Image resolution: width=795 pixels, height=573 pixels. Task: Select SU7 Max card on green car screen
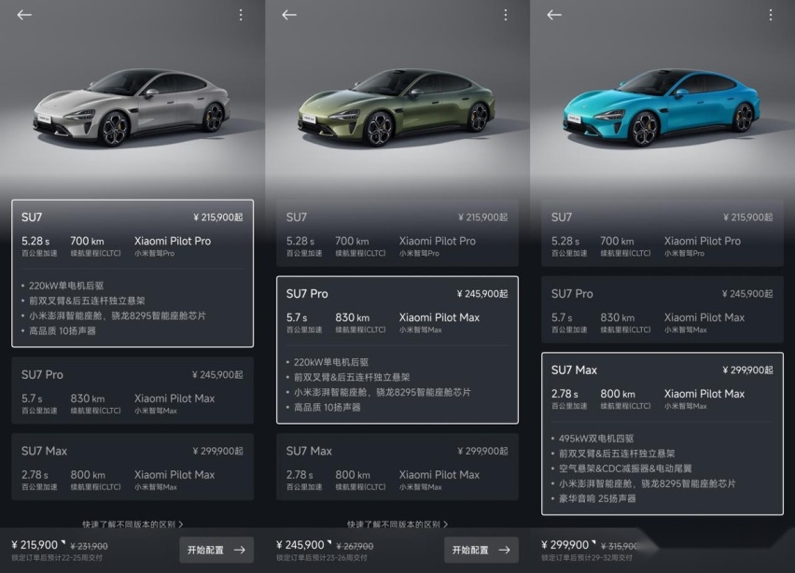(x=397, y=467)
